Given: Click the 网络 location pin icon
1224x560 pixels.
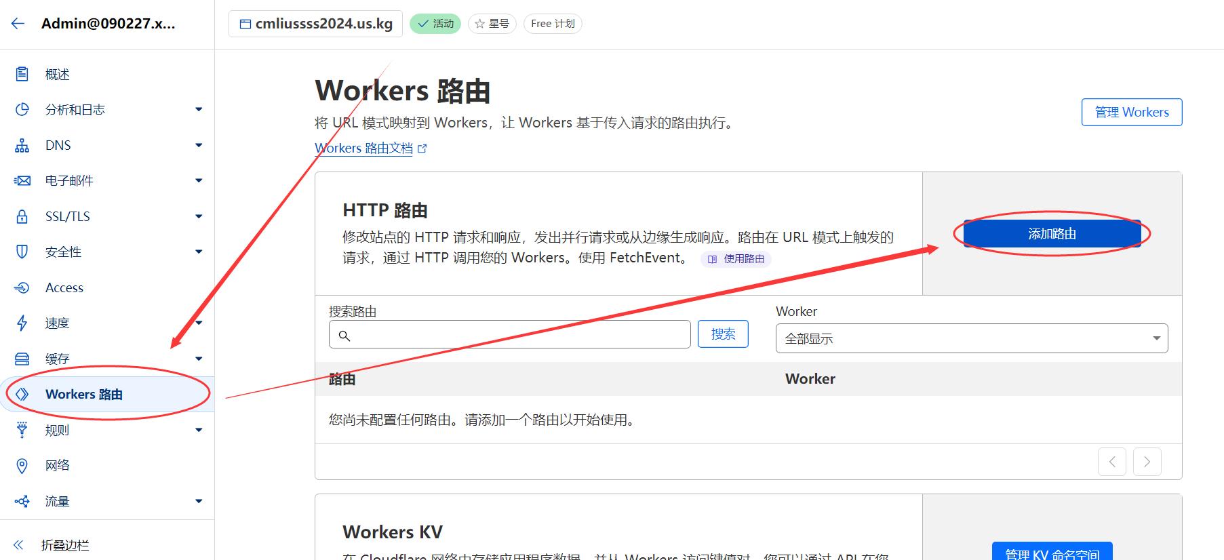Looking at the screenshot, I should (22, 466).
